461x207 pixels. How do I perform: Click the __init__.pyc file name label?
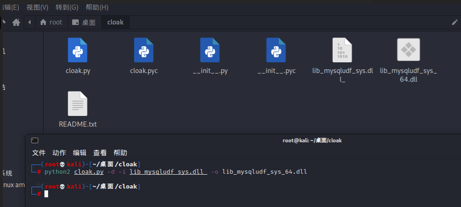(276, 71)
